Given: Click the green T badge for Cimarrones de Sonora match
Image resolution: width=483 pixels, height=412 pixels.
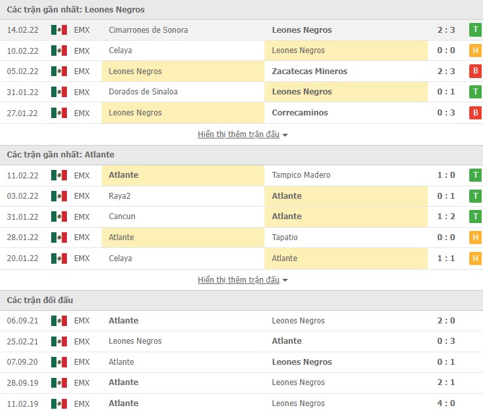Looking at the screenshot, I should pyautogui.click(x=475, y=30).
